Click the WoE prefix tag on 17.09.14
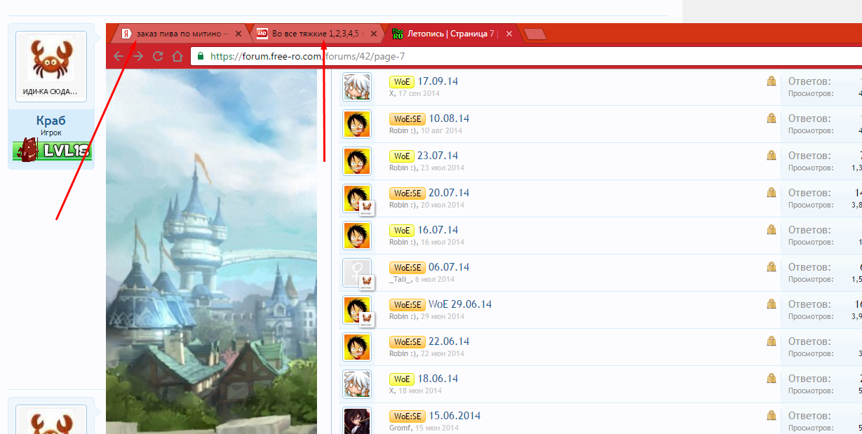862x434 pixels. pos(402,82)
